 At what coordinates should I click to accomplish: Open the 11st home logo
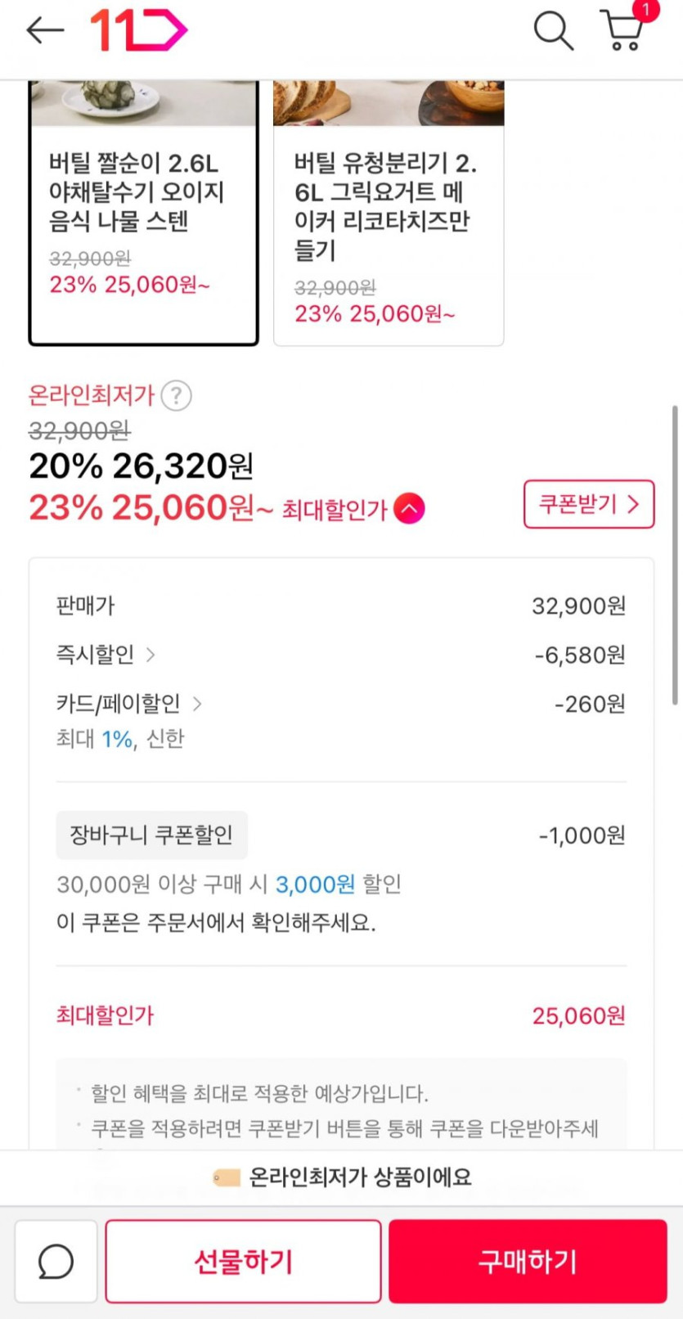[x=137, y=30]
